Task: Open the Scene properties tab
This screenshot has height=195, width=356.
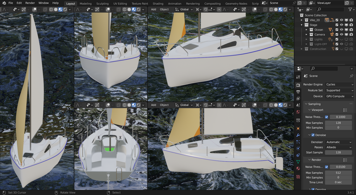Action: tap(298, 105)
